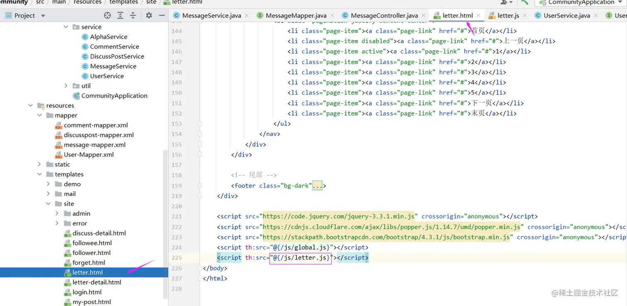Image resolution: width=627 pixels, height=306 pixels.
Task: Hide the Project panel with minus icon
Action: point(162,15)
